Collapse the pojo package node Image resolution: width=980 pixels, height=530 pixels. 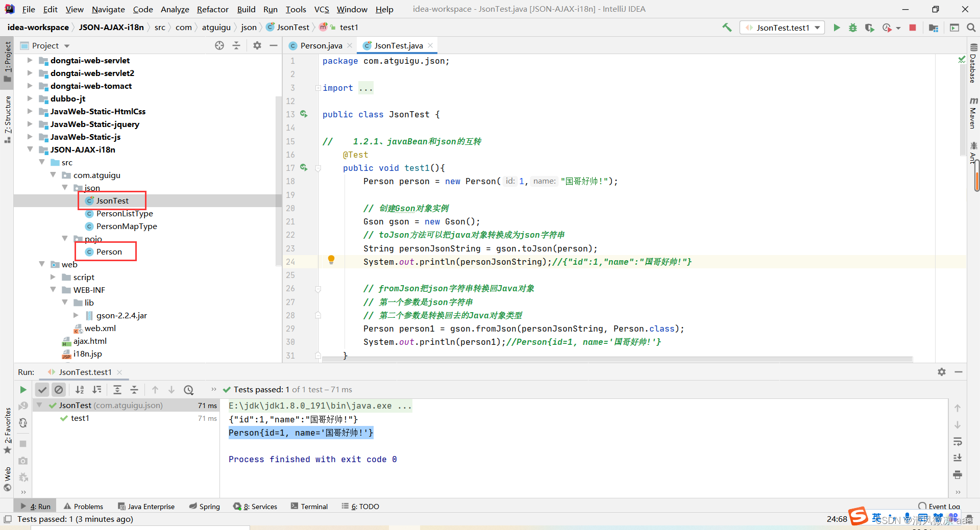(x=65, y=239)
